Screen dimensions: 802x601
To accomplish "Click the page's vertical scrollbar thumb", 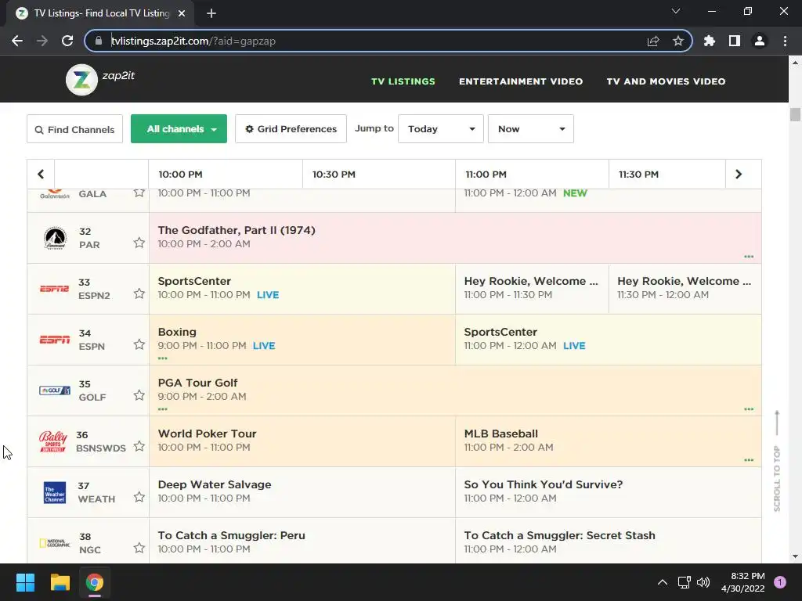I will point(795,114).
